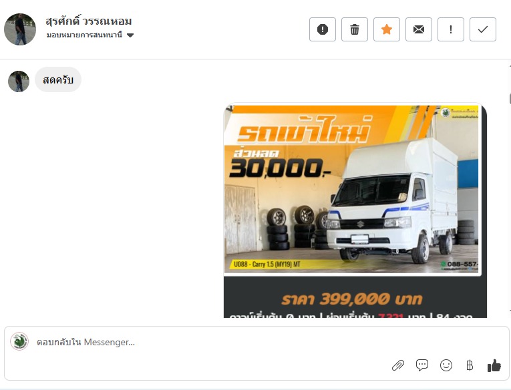Click the sender avatar beside สดครับ message
511x390 pixels.
[x=19, y=81]
